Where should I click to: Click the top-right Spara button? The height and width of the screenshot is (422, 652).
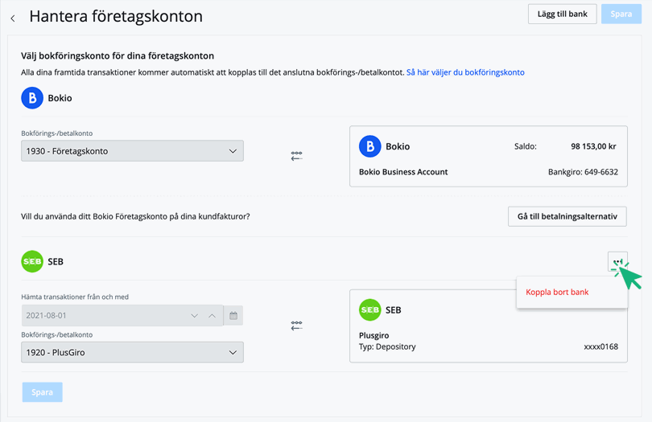pos(621,14)
